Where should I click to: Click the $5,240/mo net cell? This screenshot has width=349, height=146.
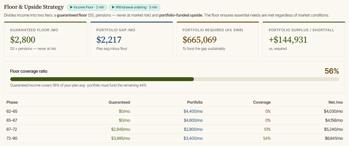pos(334,129)
